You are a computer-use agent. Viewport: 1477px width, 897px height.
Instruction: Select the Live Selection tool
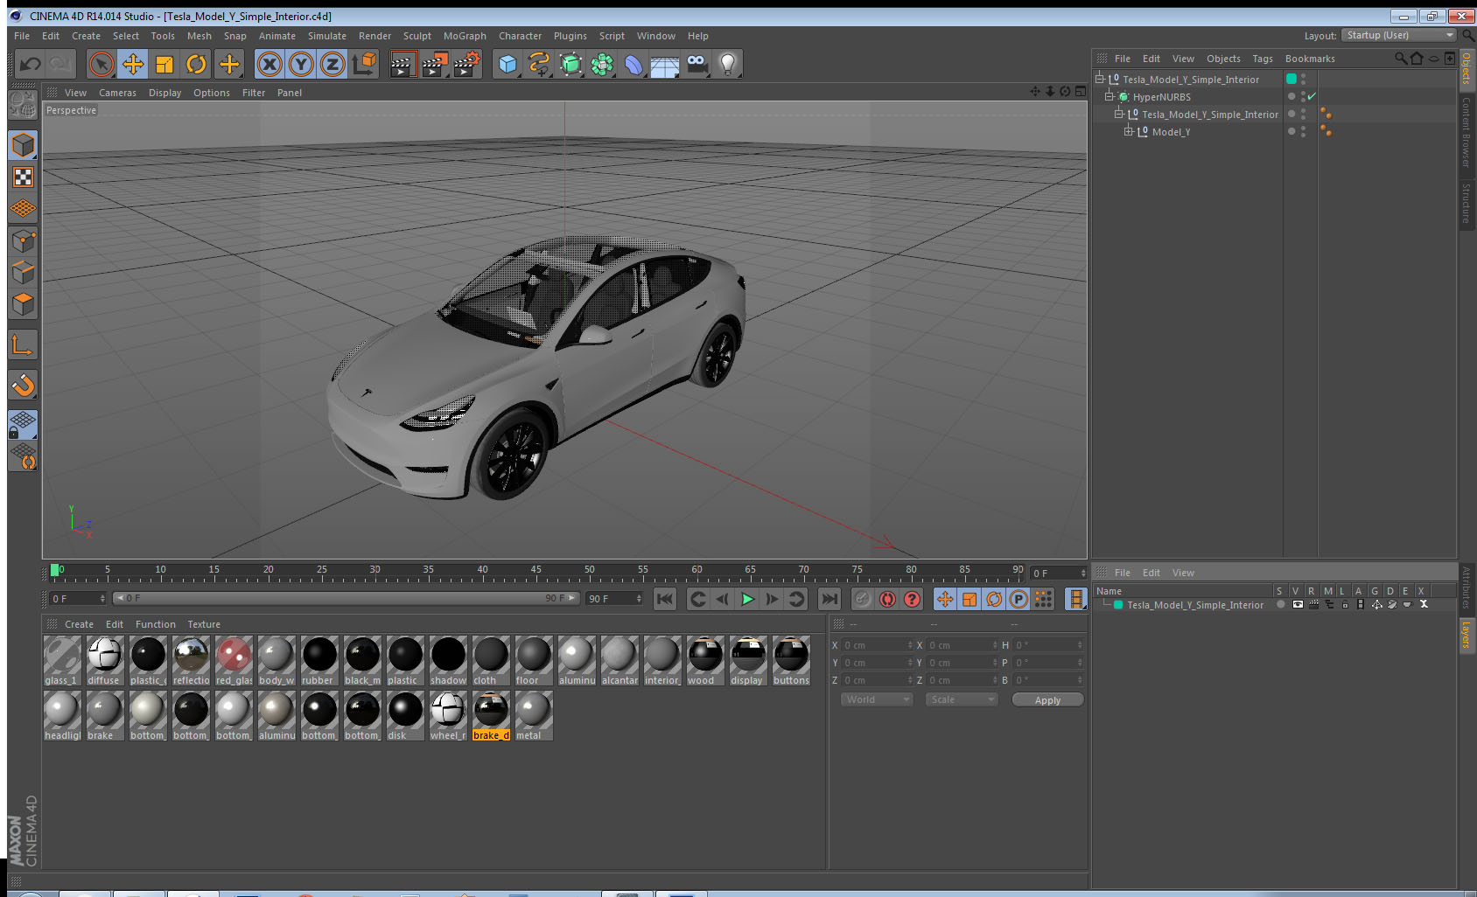pos(101,64)
